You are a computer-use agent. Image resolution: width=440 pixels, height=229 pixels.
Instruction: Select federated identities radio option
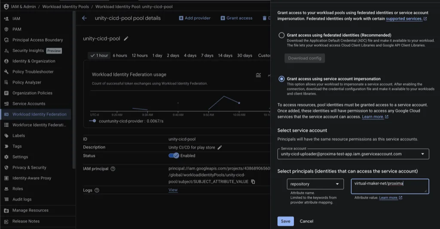point(281,35)
